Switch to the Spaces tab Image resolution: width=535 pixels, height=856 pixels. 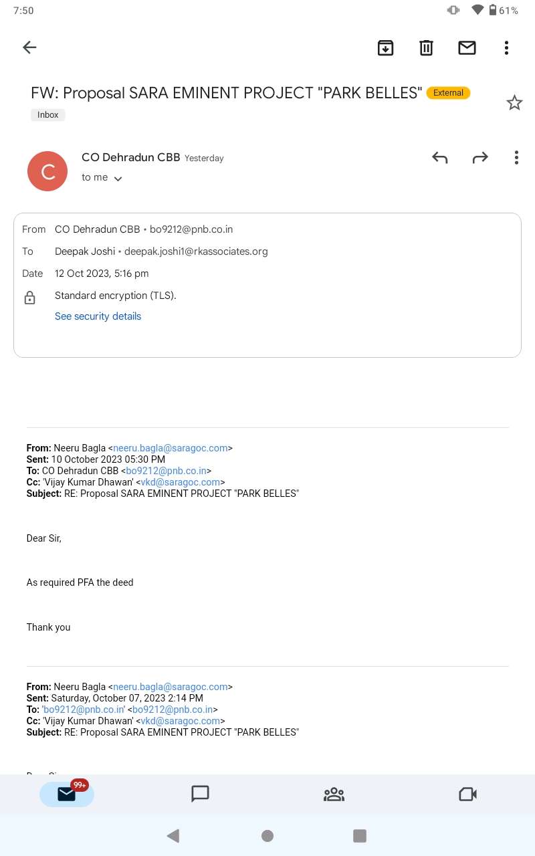334,794
